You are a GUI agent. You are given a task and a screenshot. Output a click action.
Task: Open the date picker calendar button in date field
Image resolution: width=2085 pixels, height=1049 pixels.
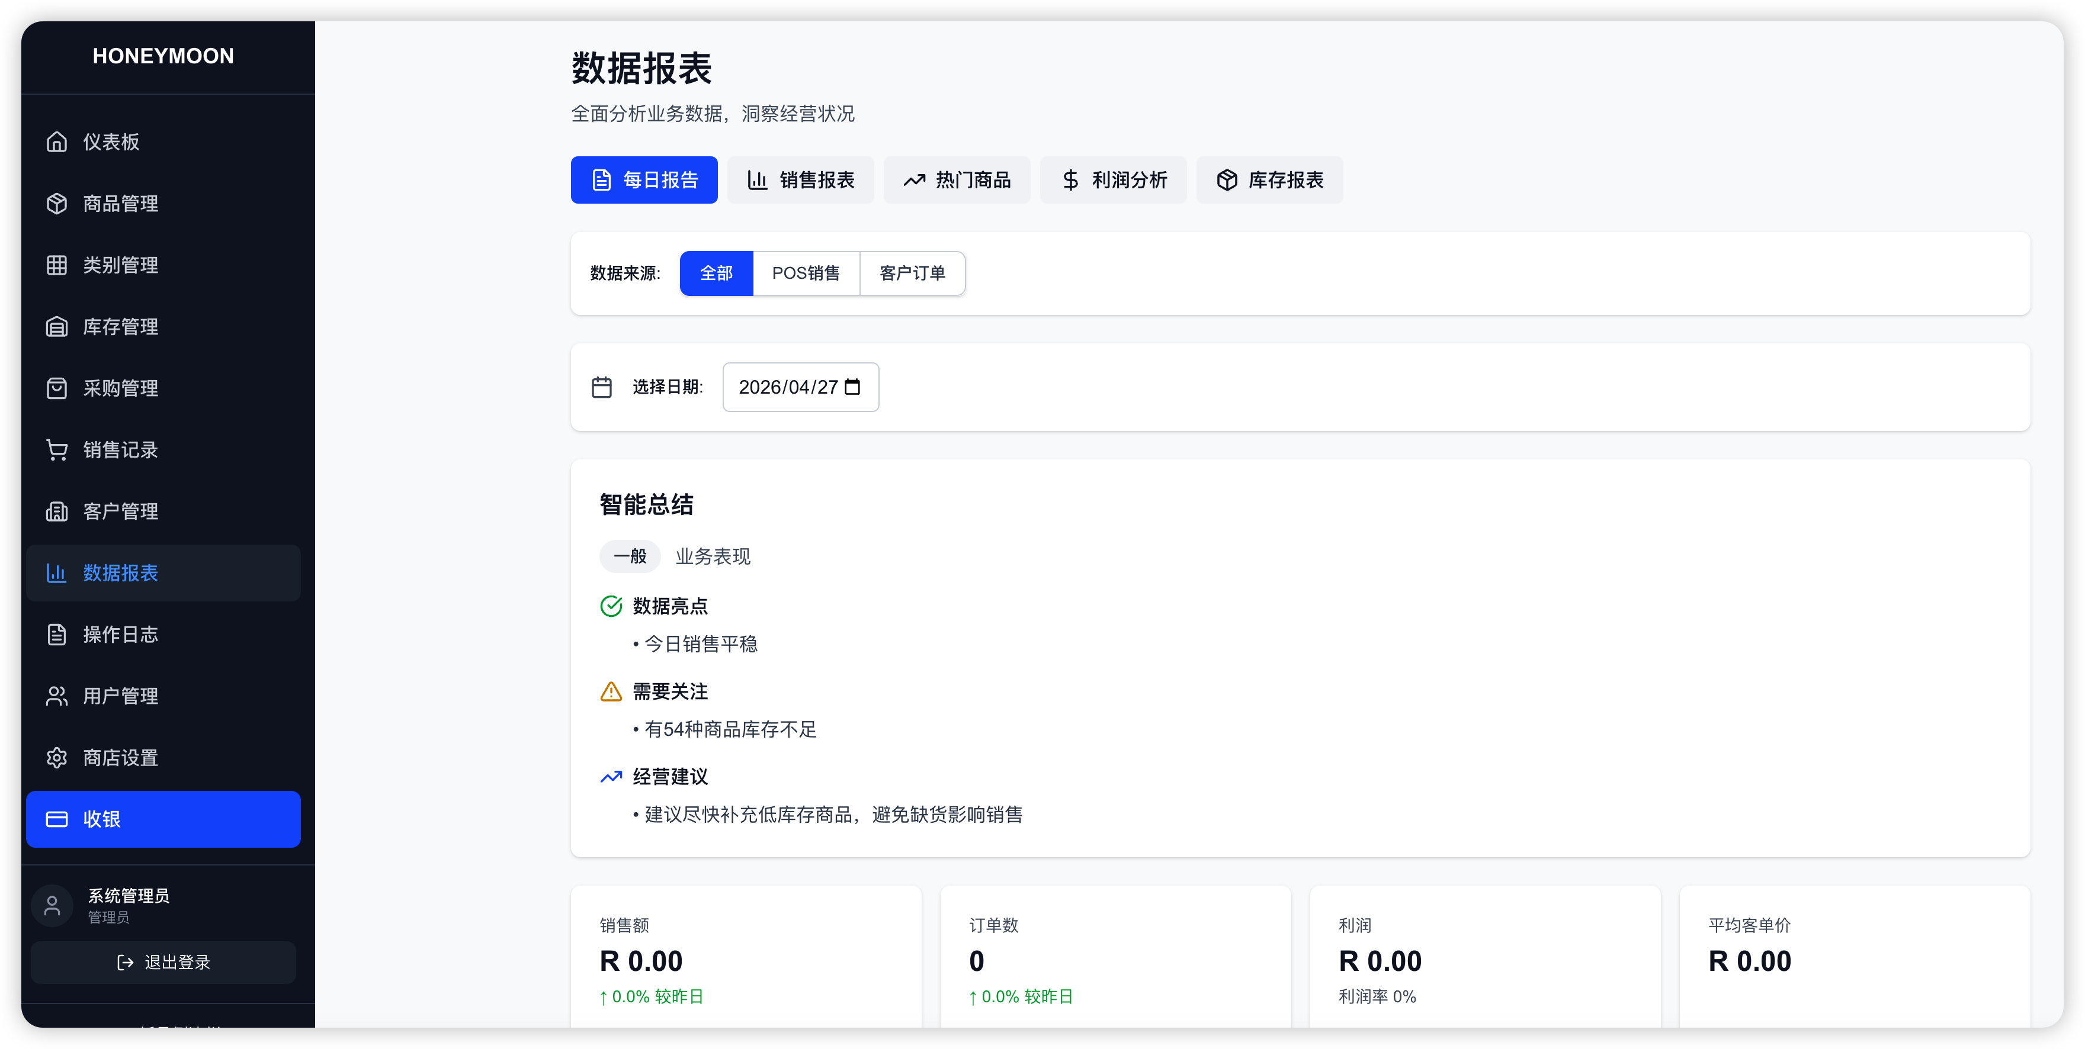pos(852,387)
